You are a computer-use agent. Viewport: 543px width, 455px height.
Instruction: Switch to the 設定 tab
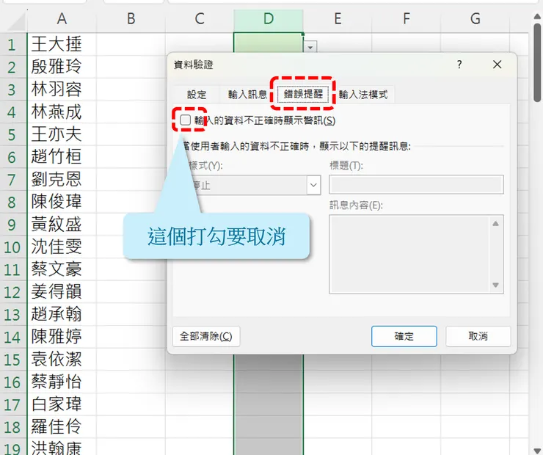[197, 95]
